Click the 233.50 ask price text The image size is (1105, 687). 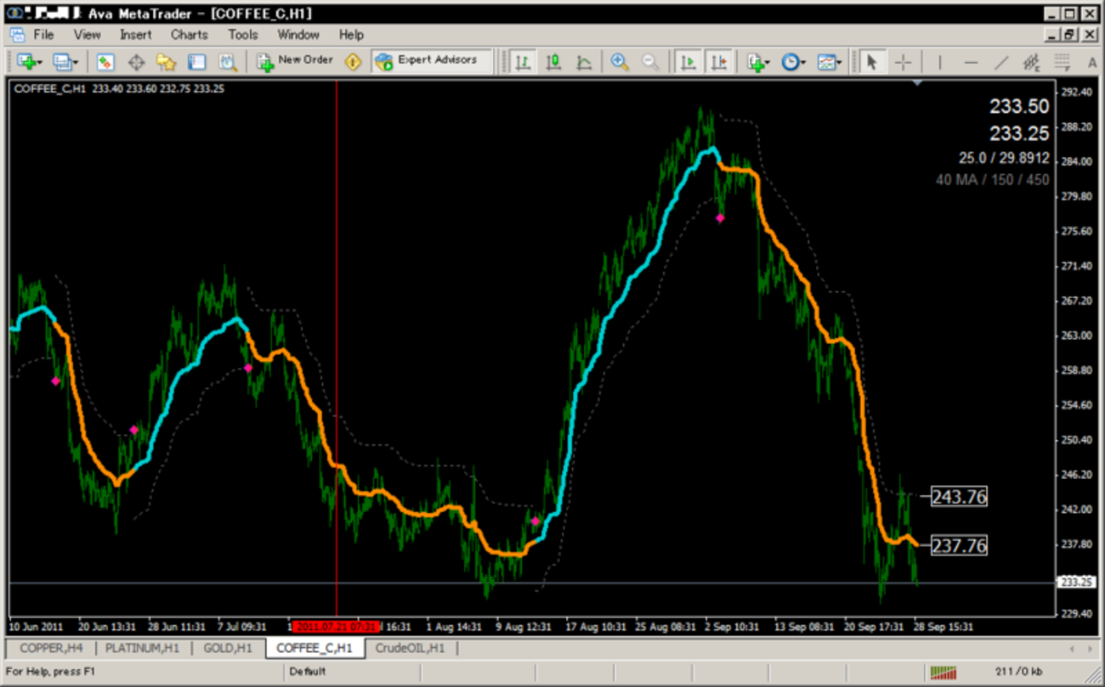[1019, 107]
